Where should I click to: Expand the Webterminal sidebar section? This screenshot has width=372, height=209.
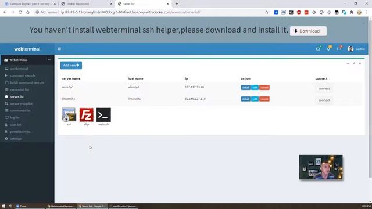coord(27,60)
